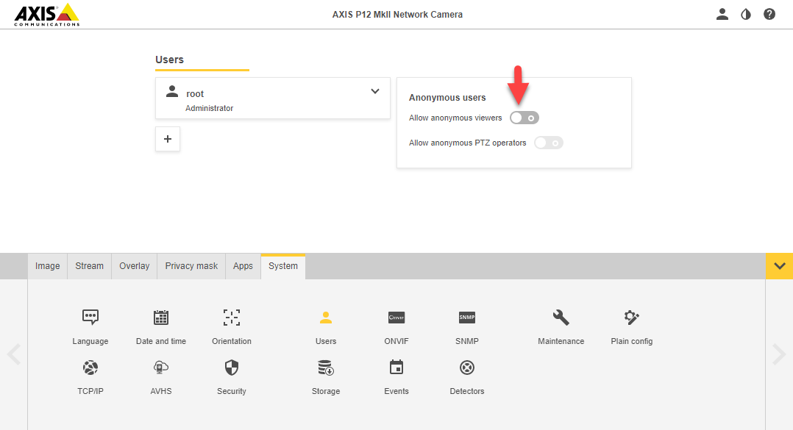This screenshot has height=430, width=793.
Task: Click the AXIS Communications logo
Action: [46, 15]
